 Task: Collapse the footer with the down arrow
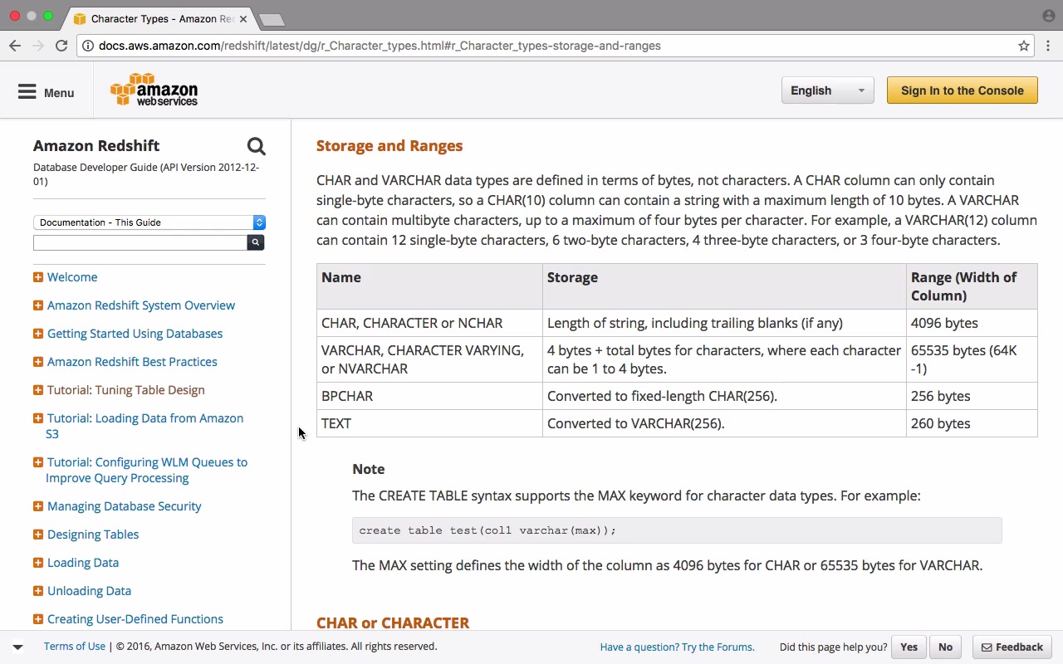[x=17, y=647]
